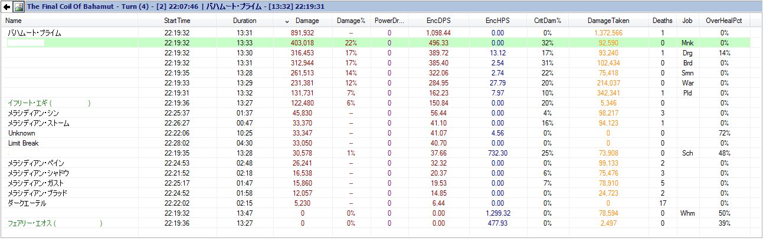Click the Brd job cell
Viewport: 763px width, 241px height.
click(x=687, y=63)
